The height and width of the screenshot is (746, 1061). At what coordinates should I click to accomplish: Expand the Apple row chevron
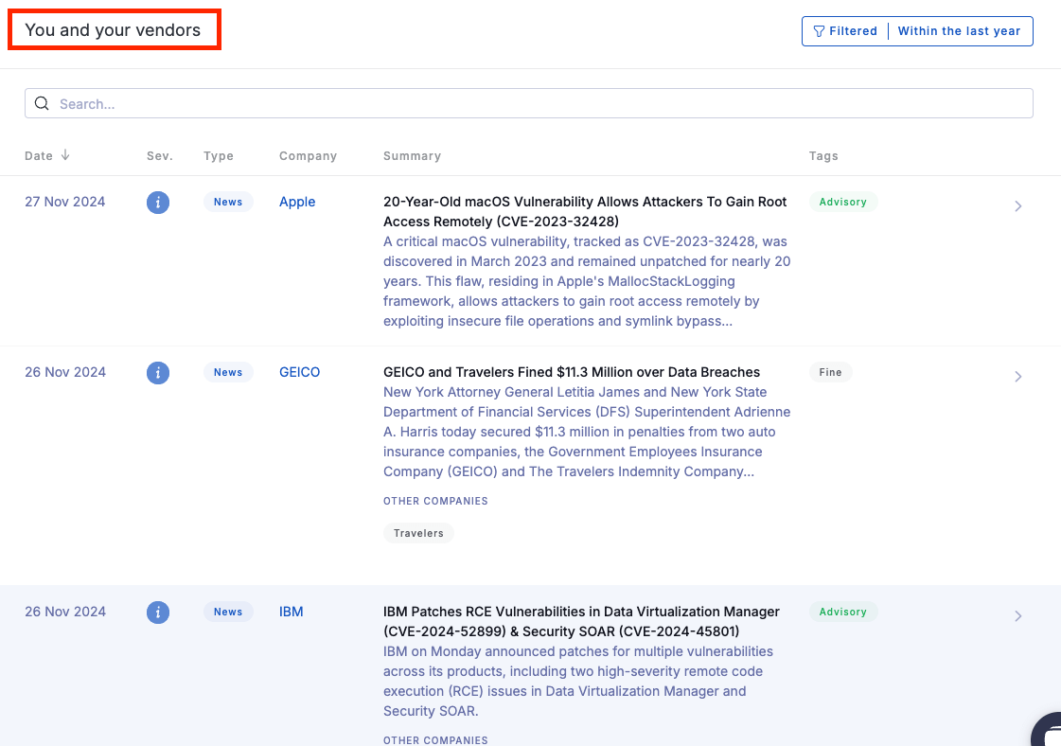[1018, 205]
